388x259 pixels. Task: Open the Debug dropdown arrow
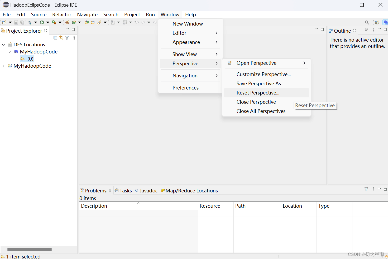[36, 22]
